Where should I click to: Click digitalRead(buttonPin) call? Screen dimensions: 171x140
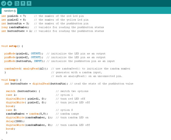coord(49,84)
